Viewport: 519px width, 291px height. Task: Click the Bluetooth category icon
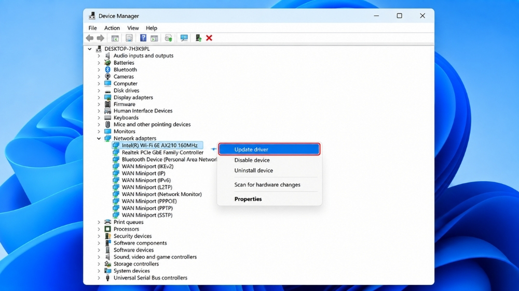click(107, 69)
